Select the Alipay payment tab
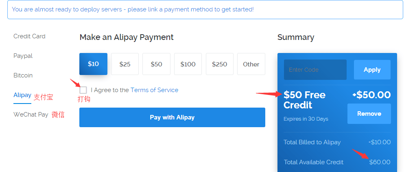Image resolution: width=404 pixels, height=172 pixels. (x=22, y=95)
